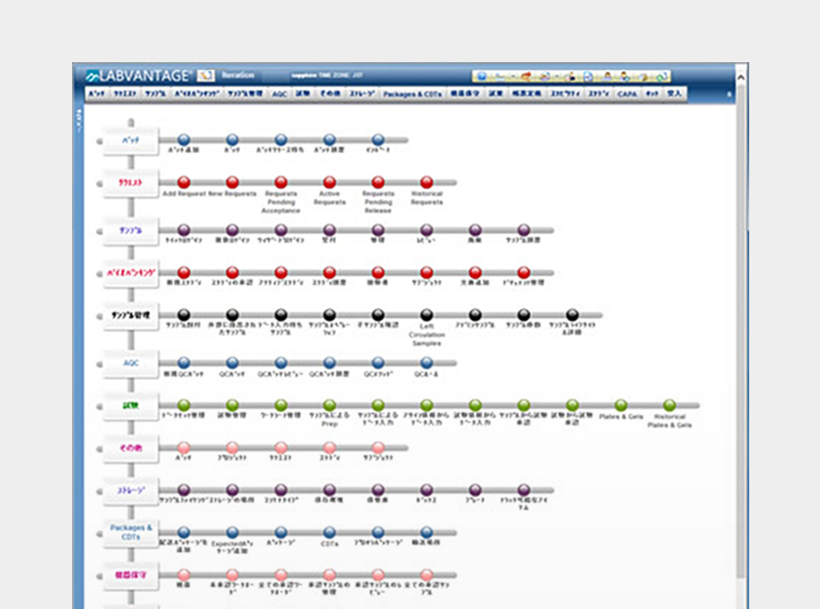Click the サンプル管理 category label box

coord(131,314)
